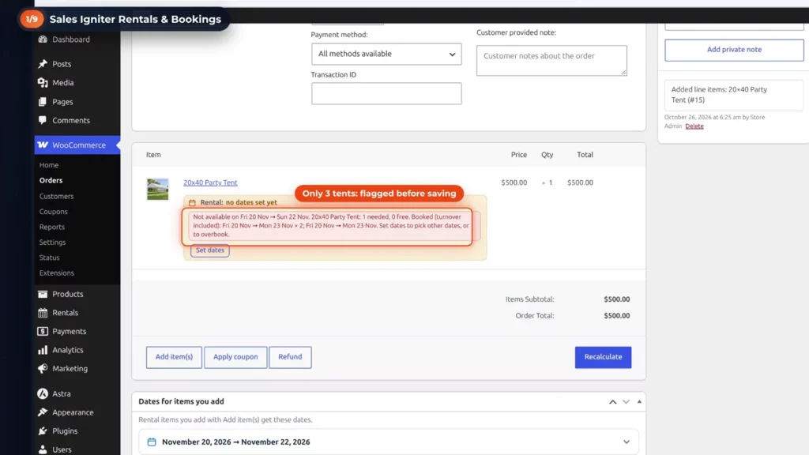Move Dates for items panel up
The height and width of the screenshot is (455, 809).
tap(612, 401)
